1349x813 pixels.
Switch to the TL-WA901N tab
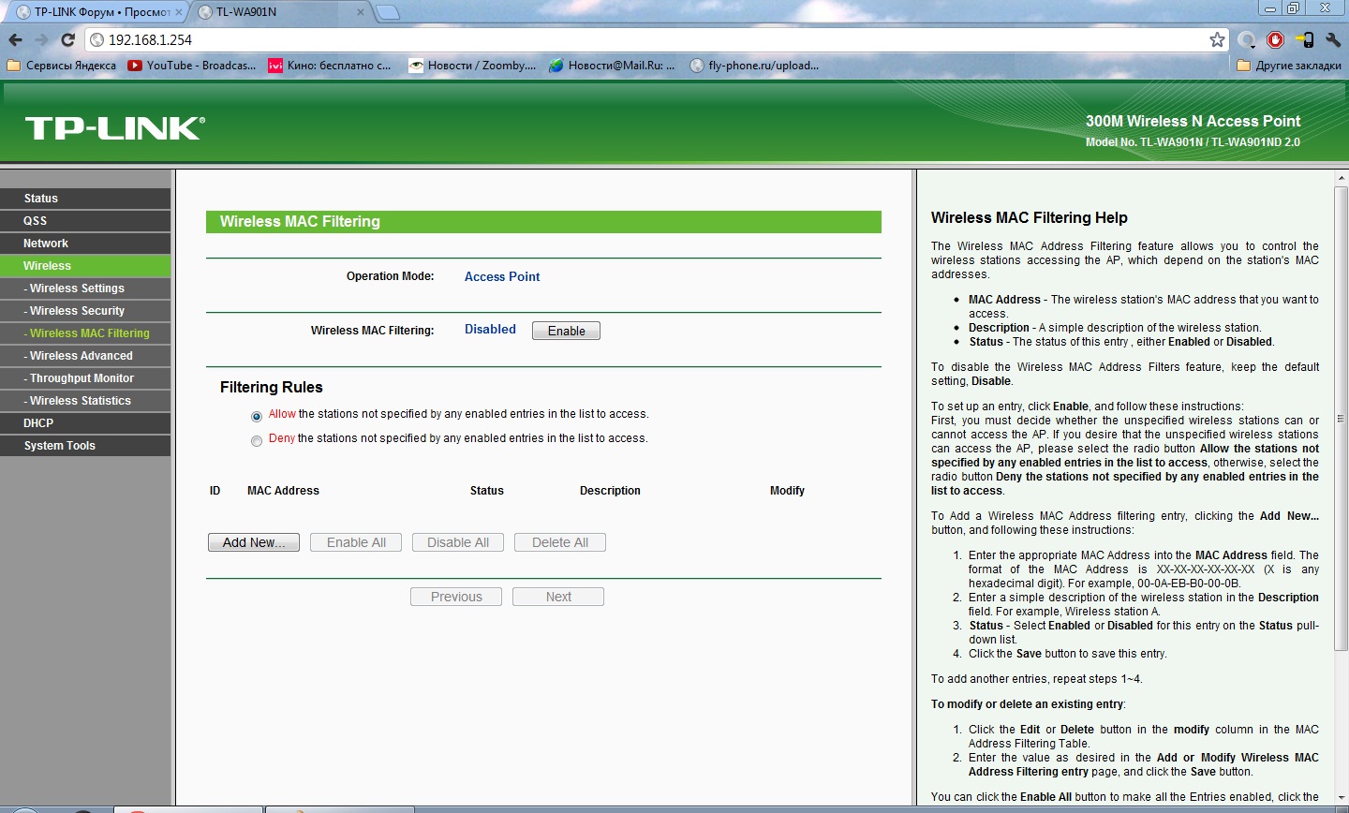point(281,12)
